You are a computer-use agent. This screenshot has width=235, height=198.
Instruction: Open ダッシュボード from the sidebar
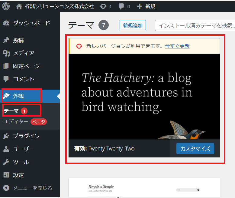pos(31,23)
